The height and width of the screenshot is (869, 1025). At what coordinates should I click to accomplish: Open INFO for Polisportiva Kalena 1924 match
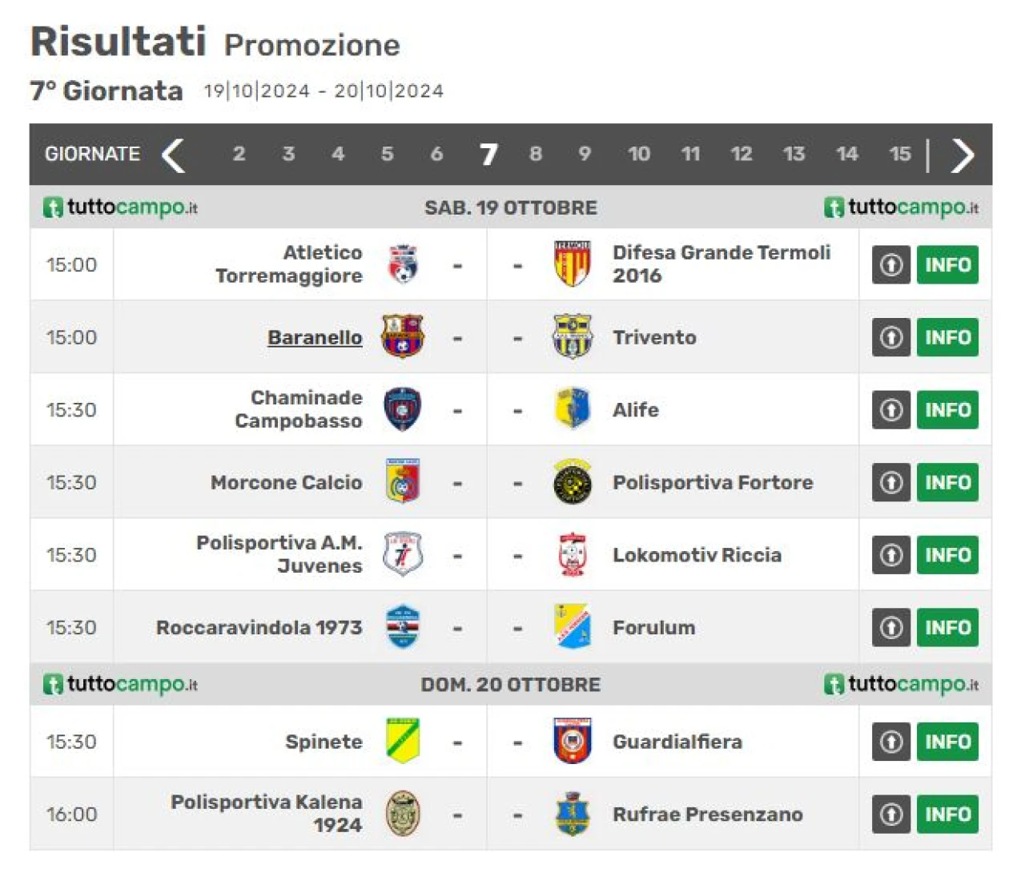coord(947,814)
